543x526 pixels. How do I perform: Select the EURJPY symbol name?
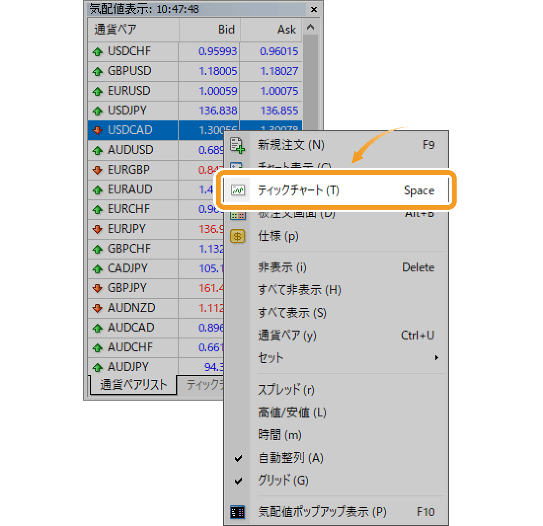126,229
